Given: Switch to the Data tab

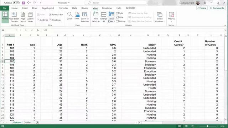Looking at the screenshot, I should pos(74,8).
